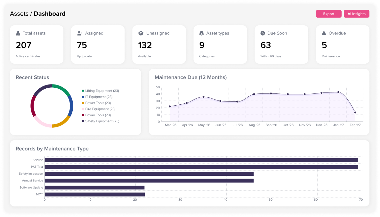Select the May '26 data point on chart

pyautogui.click(x=203, y=97)
